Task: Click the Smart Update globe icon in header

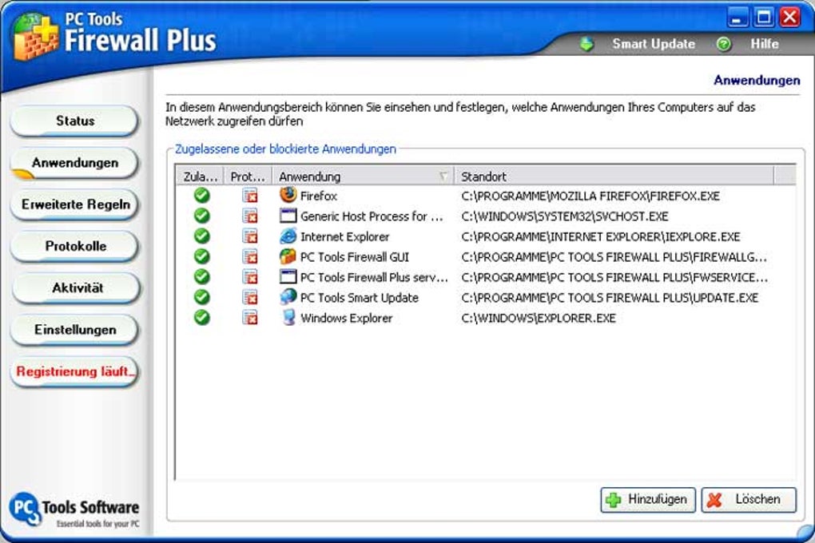Action: pos(586,44)
